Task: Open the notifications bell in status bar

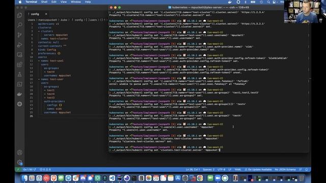Action: tap(307, 169)
